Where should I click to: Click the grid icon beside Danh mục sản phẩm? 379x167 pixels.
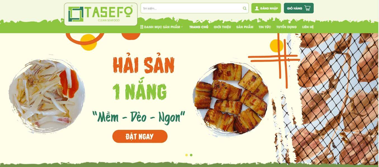click(142, 27)
